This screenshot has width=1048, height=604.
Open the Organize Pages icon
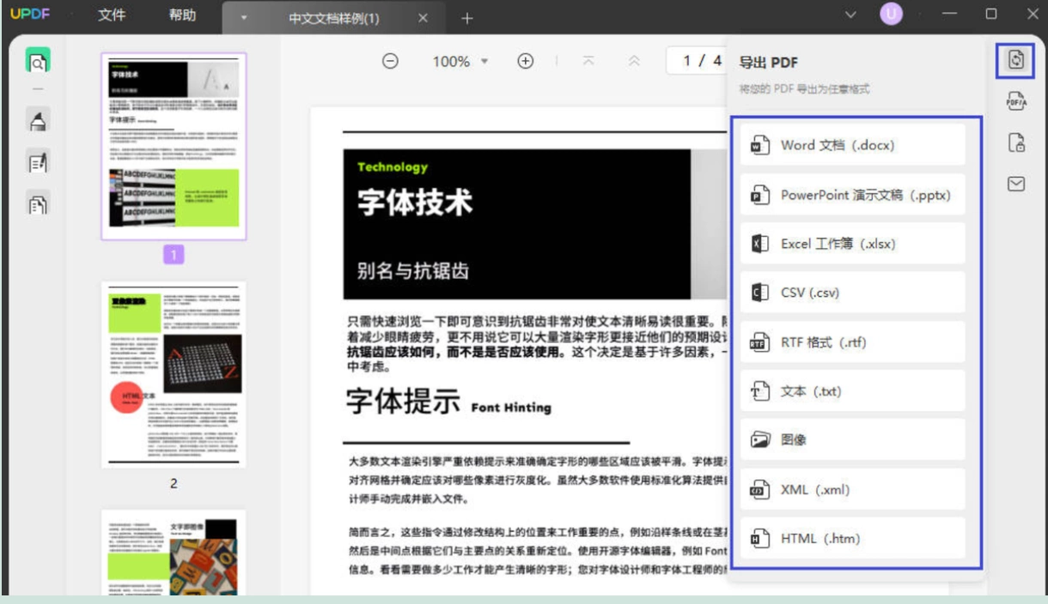(x=38, y=204)
